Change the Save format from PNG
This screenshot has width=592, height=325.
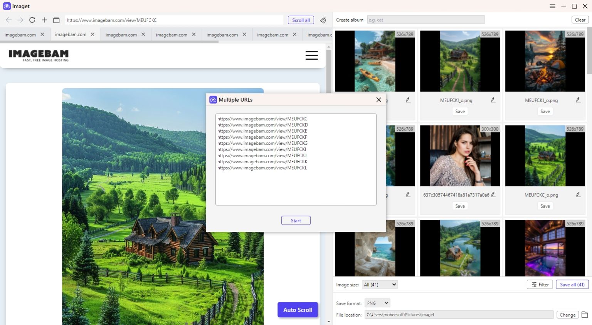click(377, 303)
